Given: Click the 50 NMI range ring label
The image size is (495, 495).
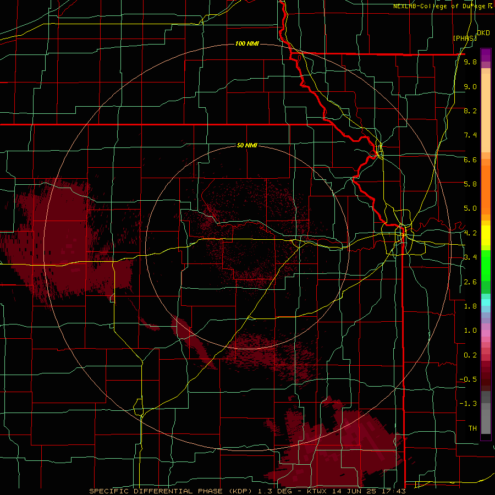Looking at the screenshot, I should tap(247, 145).
